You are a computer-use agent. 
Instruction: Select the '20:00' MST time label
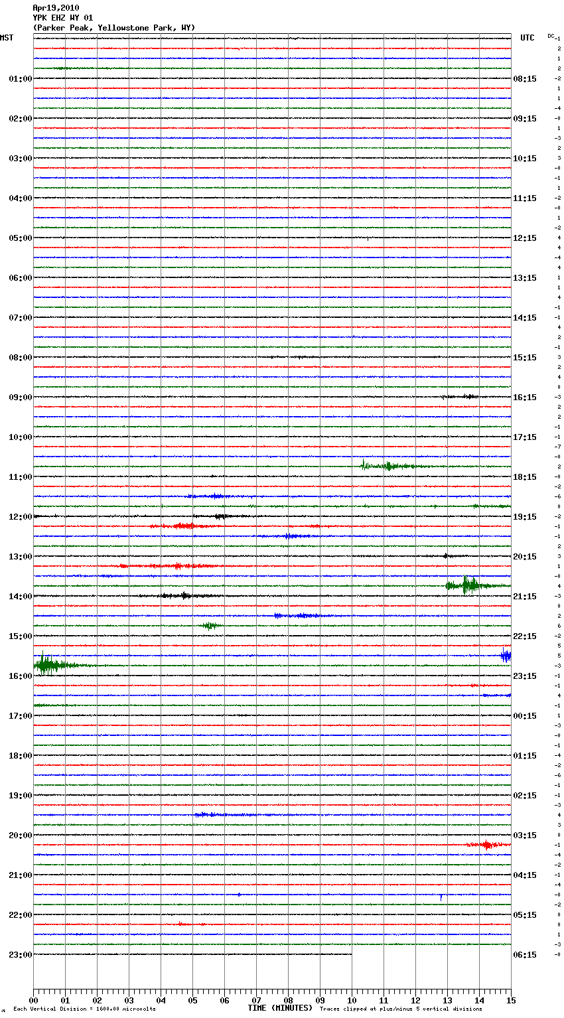point(21,836)
